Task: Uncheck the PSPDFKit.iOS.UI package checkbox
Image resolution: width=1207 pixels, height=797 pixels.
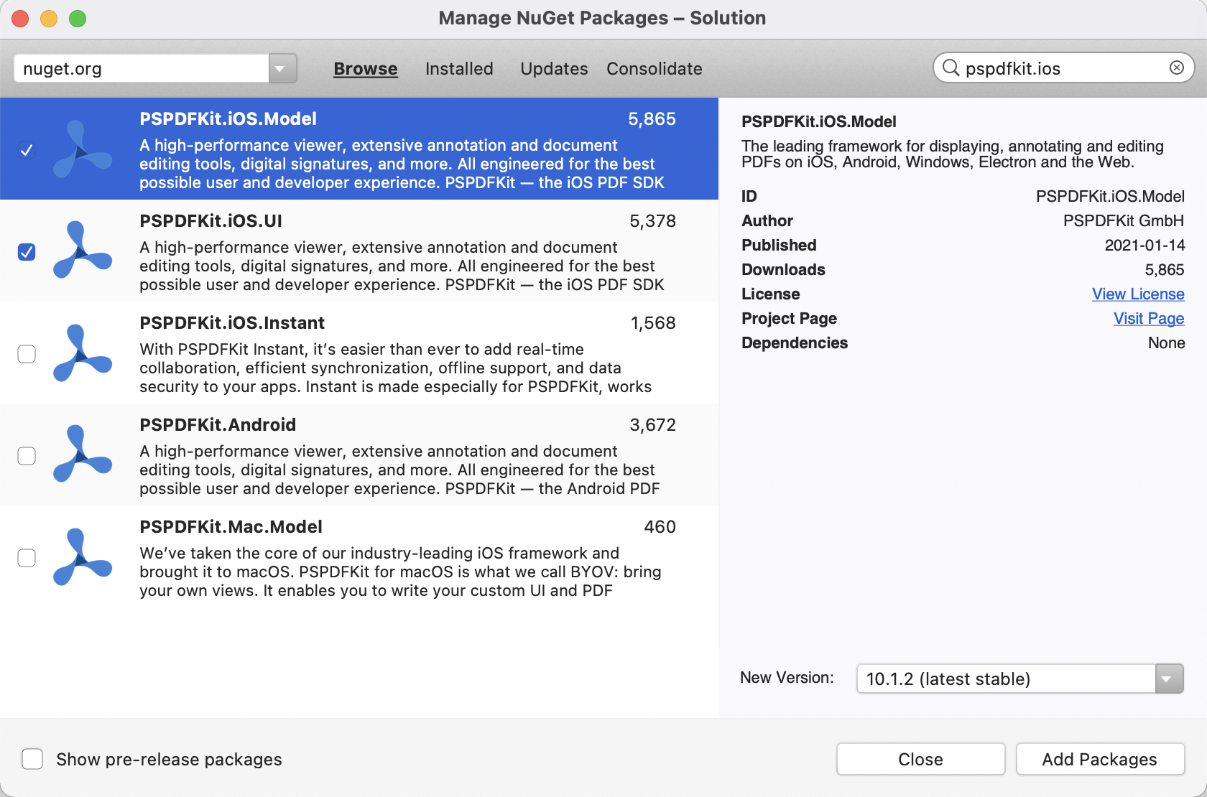Action: click(27, 252)
